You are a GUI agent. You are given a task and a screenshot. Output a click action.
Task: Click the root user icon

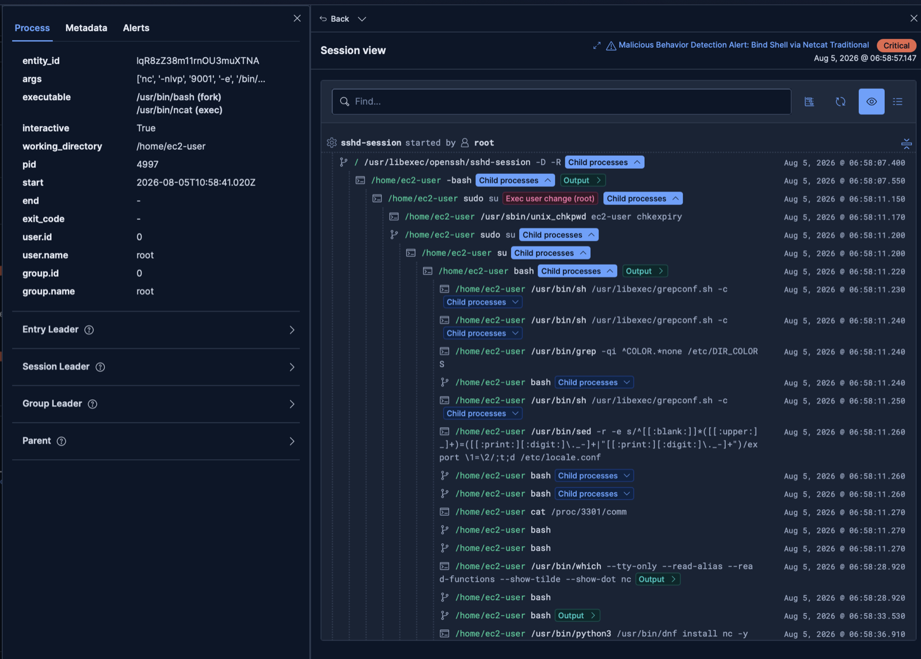pos(465,143)
